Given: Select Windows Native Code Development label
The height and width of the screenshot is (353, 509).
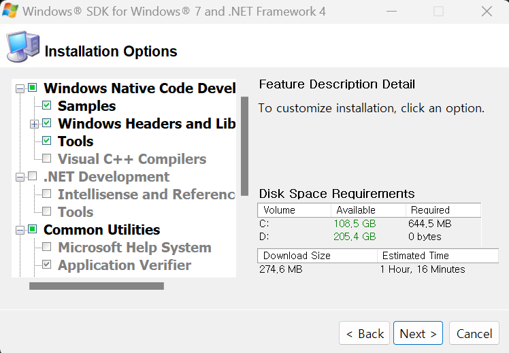Looking at the screenshot, I should (x=139, y=88).
